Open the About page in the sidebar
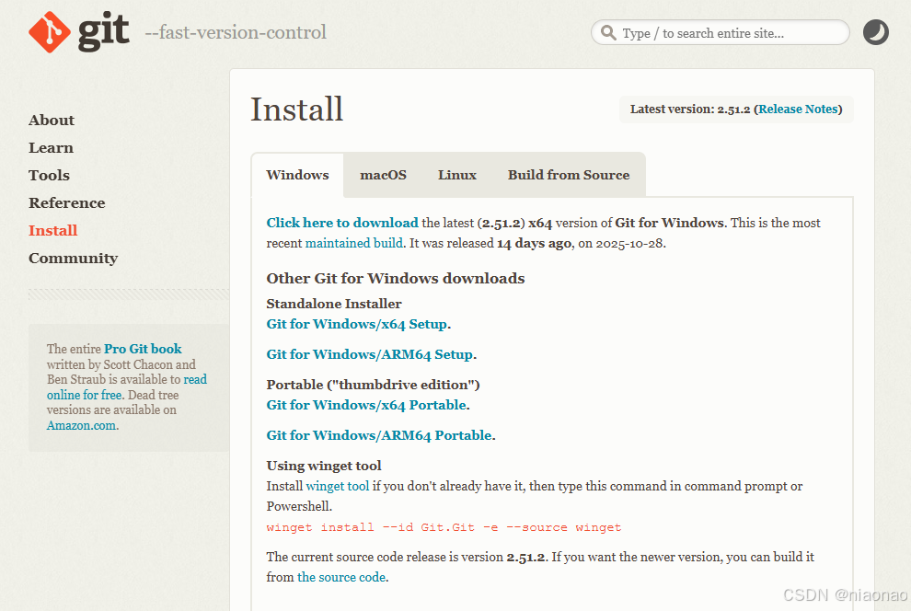911x611 pixels. click(x=52, y=121)
